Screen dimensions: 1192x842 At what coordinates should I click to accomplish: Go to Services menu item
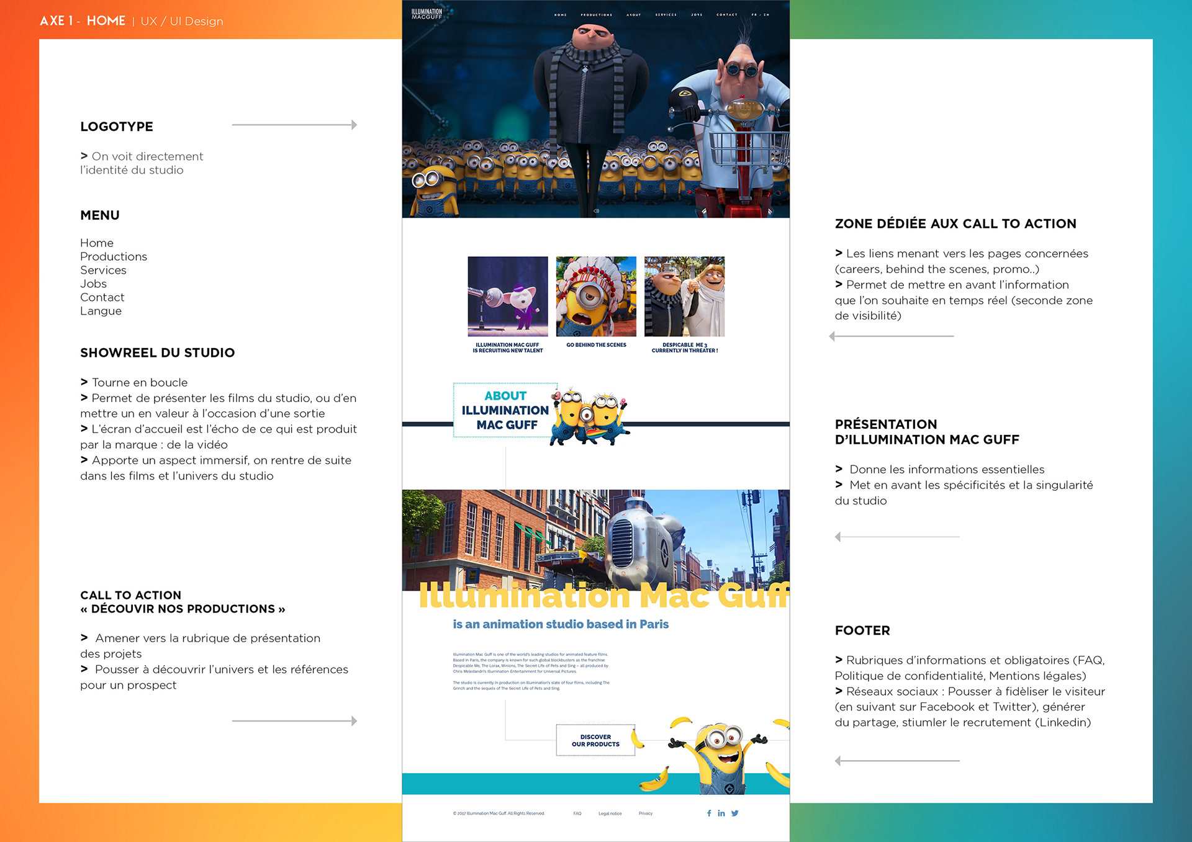(666, 14)
